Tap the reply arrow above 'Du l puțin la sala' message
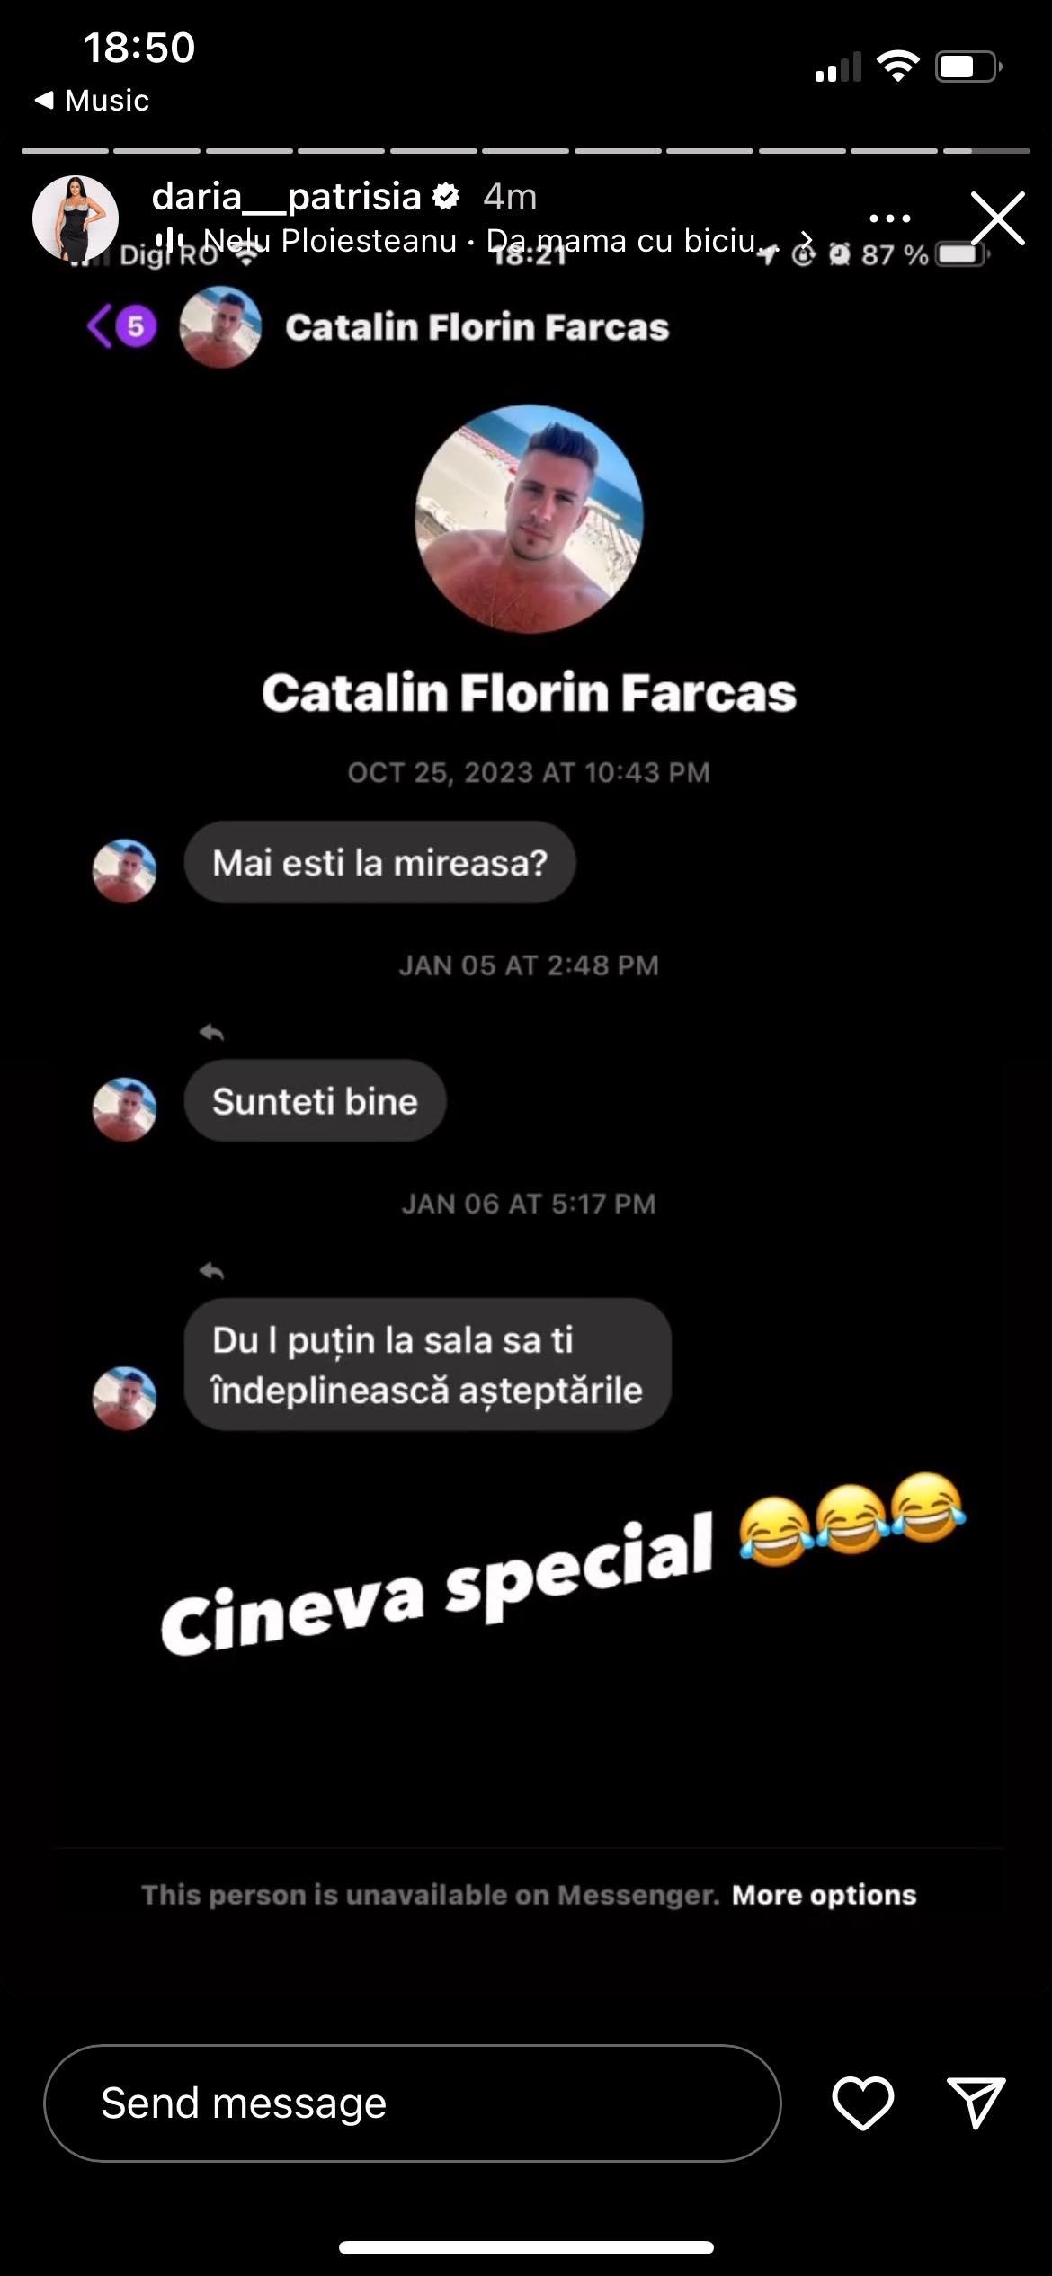The height and width of the screenshot is (2276, 1052). pos(211,1271)
